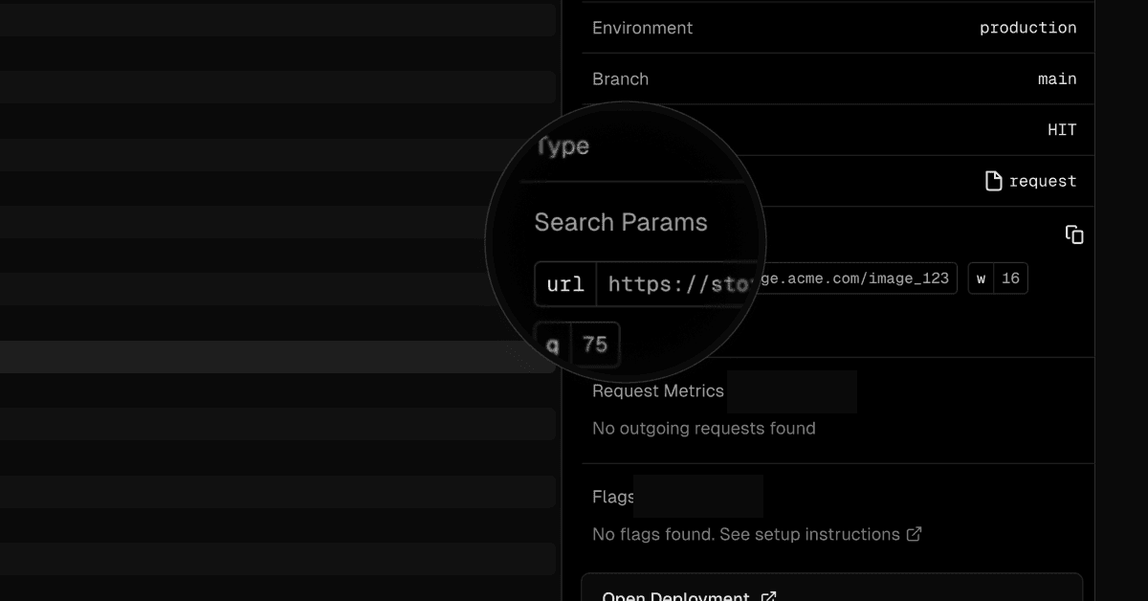Click the file icon next to request

(994, 181)
